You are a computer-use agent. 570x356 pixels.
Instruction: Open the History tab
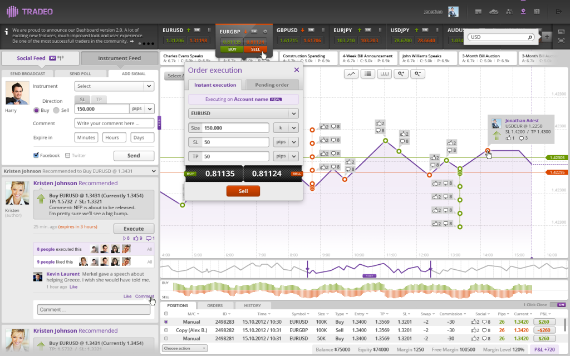[252, 305]
